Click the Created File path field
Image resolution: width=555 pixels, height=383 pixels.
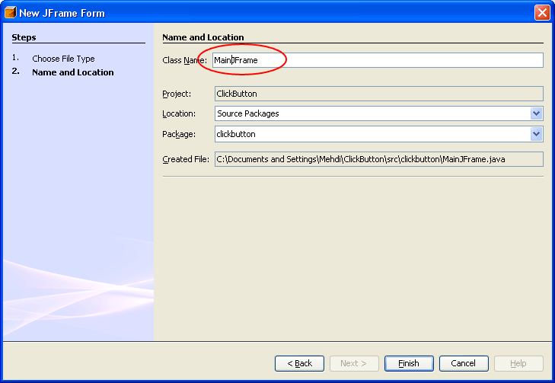point(378,159)
